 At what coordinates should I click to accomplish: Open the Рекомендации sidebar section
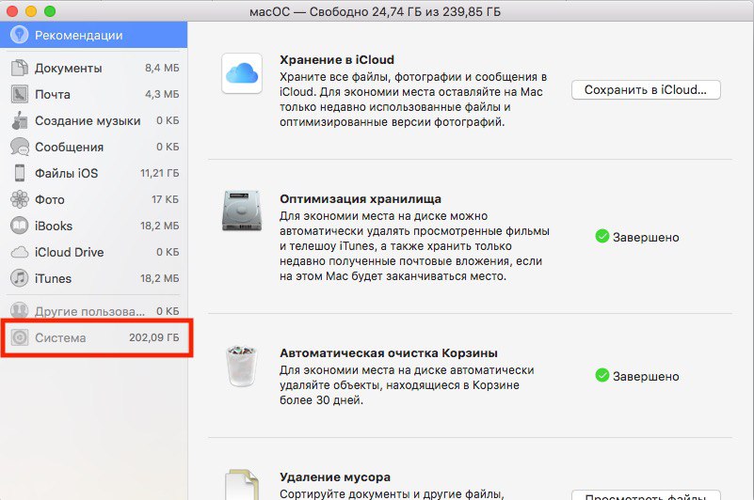point(94,35)
